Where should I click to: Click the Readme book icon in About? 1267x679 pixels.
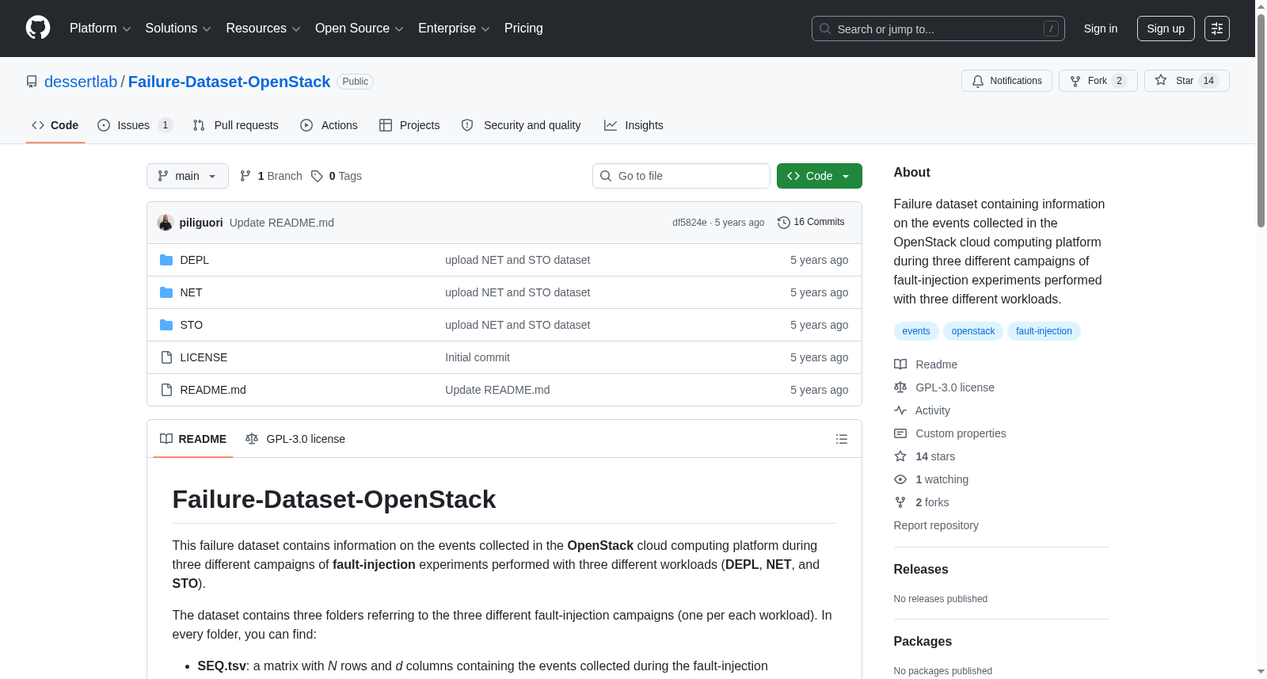tap(900, 364)
